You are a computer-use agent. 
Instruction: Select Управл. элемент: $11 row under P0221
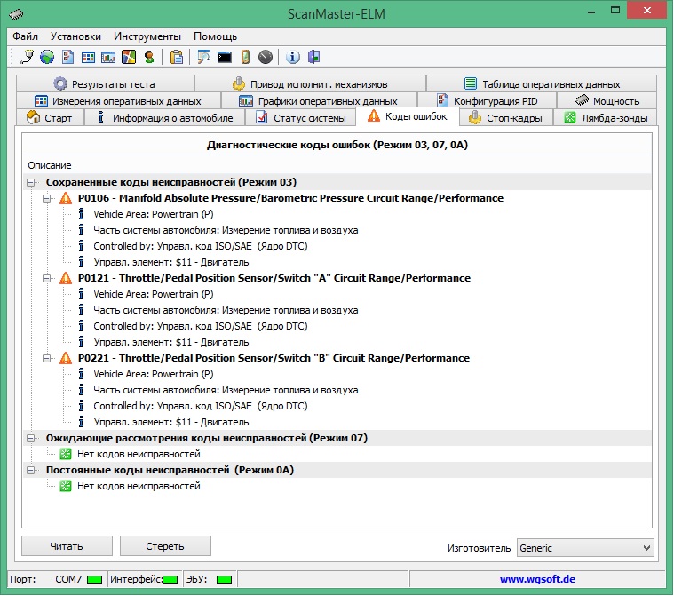click(171, 422)
